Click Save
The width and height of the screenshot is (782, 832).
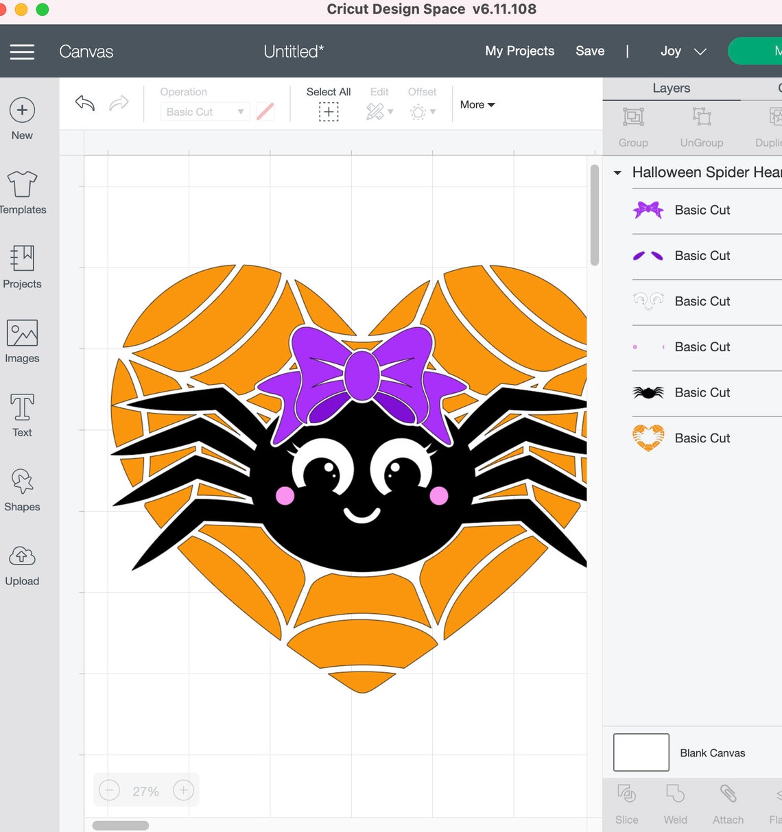coord(590,51)
